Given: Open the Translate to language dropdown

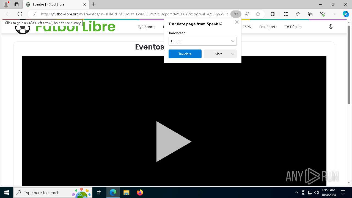Looking at the screenshot, I should 203,41.
